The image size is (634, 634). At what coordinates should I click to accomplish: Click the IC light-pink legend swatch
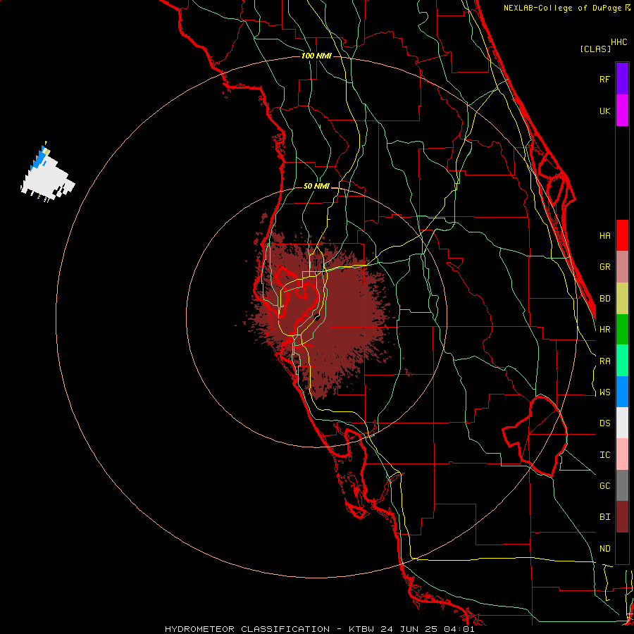click(x=622, y=454)
